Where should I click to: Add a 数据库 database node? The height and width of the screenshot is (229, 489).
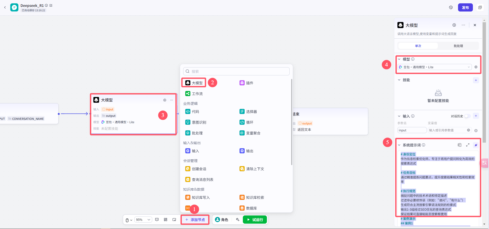click(248, 208)
